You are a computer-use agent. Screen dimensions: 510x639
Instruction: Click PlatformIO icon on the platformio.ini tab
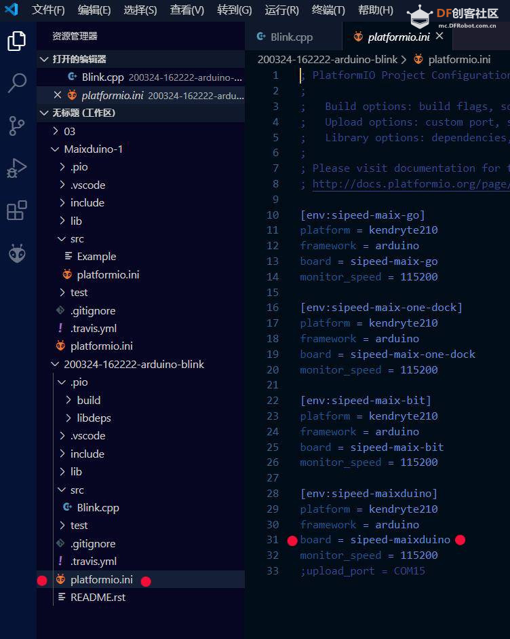(358, 37)
